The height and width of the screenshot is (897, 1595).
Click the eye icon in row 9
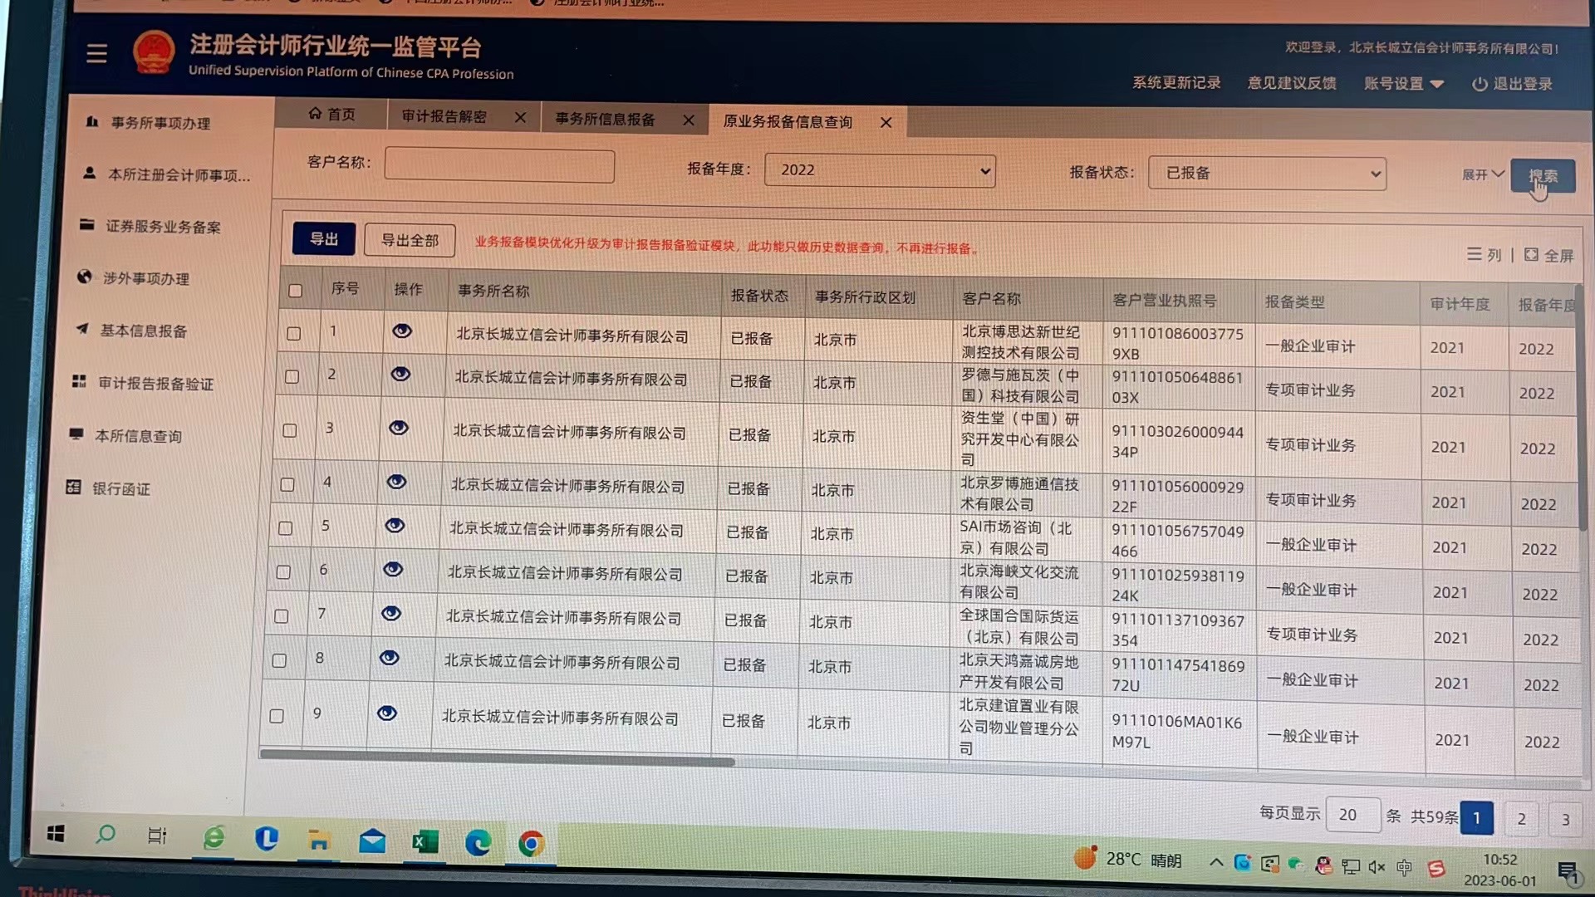(x=386, y=713)
